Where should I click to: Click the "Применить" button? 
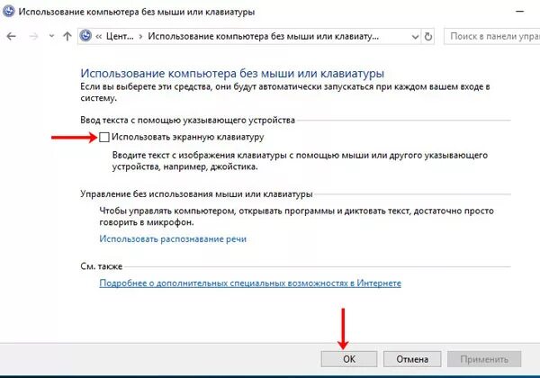(484, 359)
